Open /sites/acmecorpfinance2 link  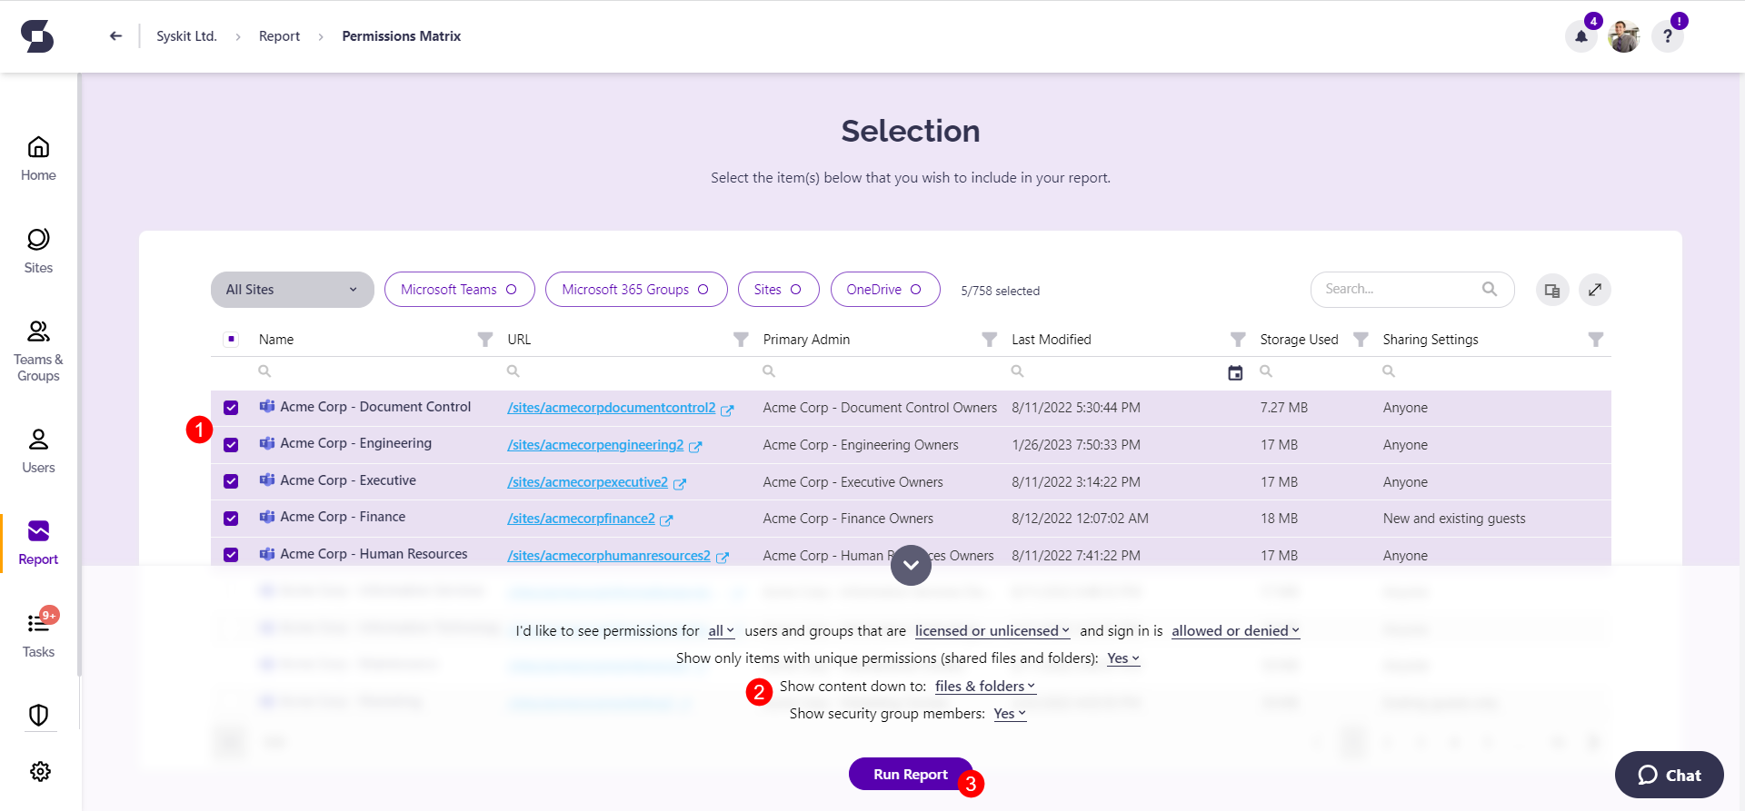(x=581, y=519)
